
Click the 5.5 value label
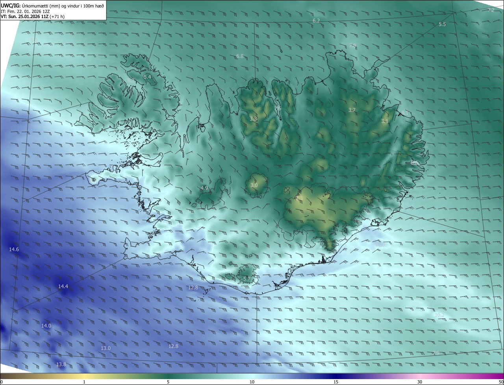point(442,24)
